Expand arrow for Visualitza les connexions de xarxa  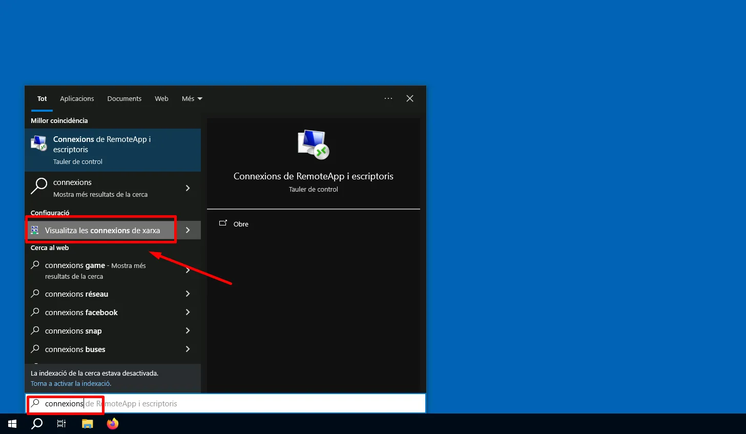[188, 230]
